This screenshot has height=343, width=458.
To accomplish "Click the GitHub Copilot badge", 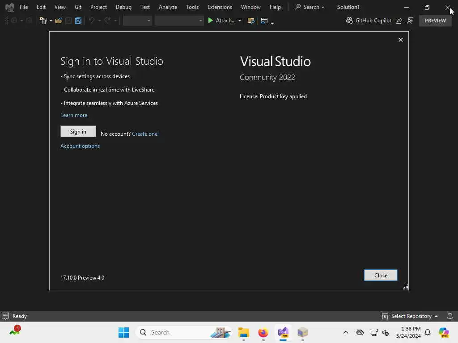I will coord(369,21).
